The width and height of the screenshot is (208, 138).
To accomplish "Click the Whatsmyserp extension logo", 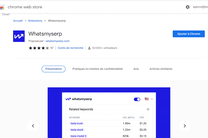I will click(x=19, y=36).
